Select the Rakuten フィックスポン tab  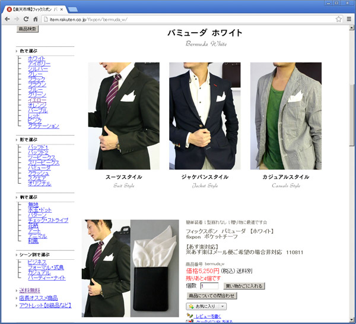point(34,10)
